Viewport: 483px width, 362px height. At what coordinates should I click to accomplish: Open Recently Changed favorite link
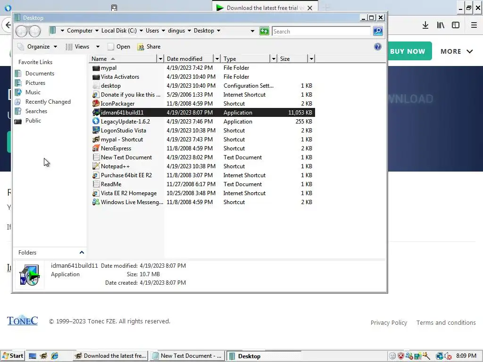48,102
